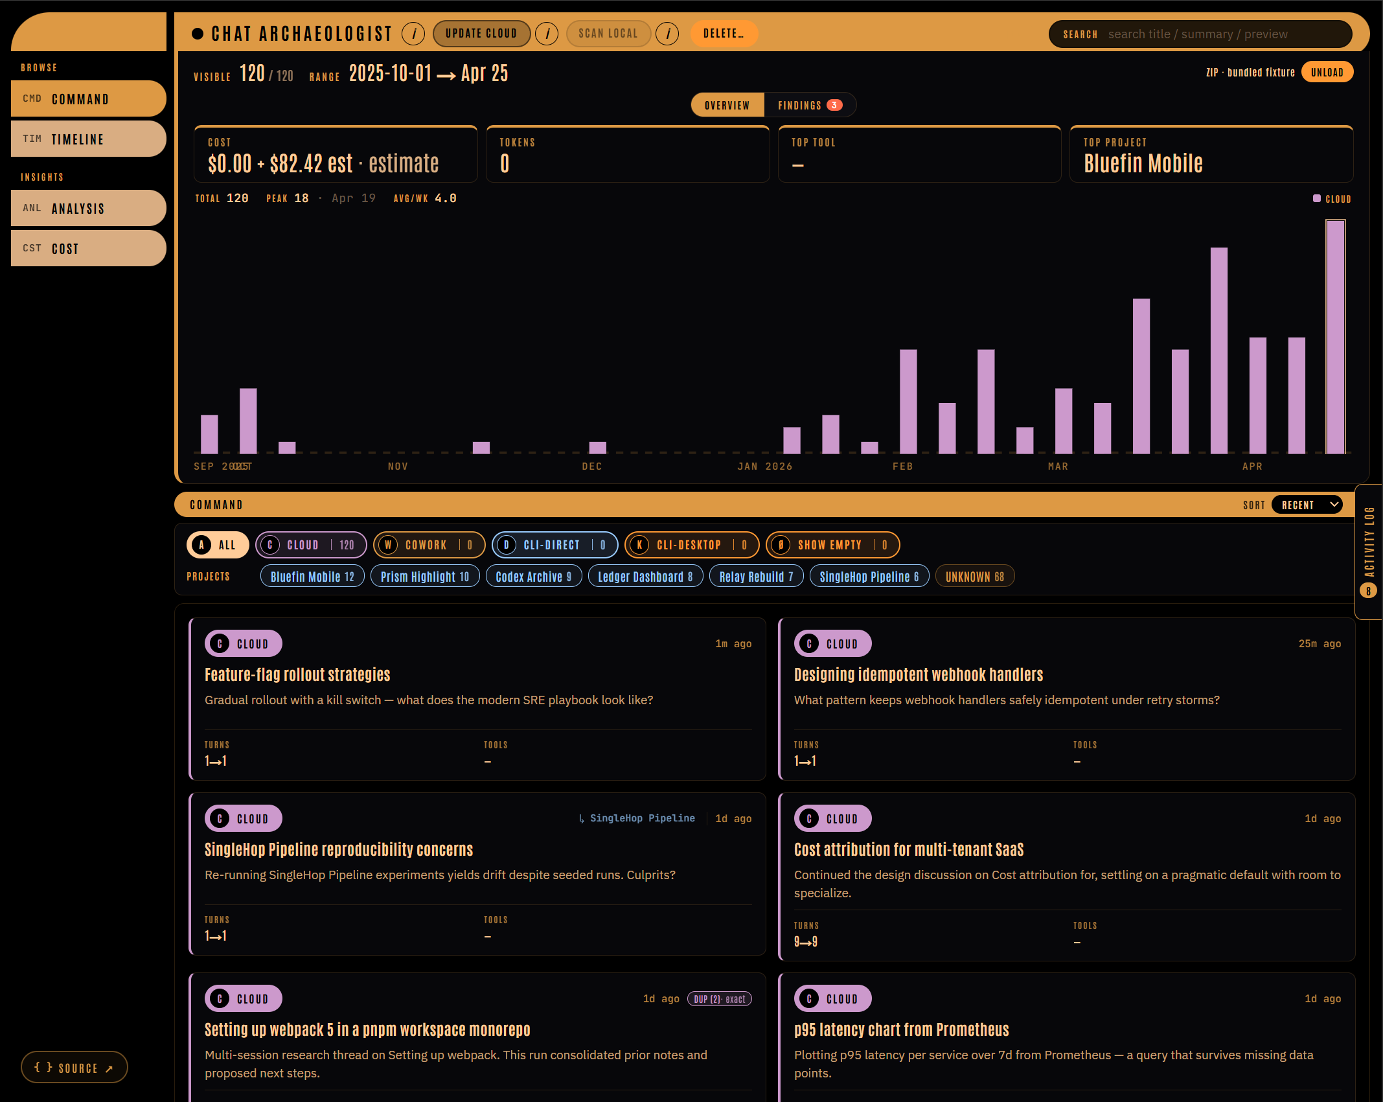Viewport: 1383px width, 1102px height.
Task: Open the Command view in sidebar
Action: coord(89,98)
